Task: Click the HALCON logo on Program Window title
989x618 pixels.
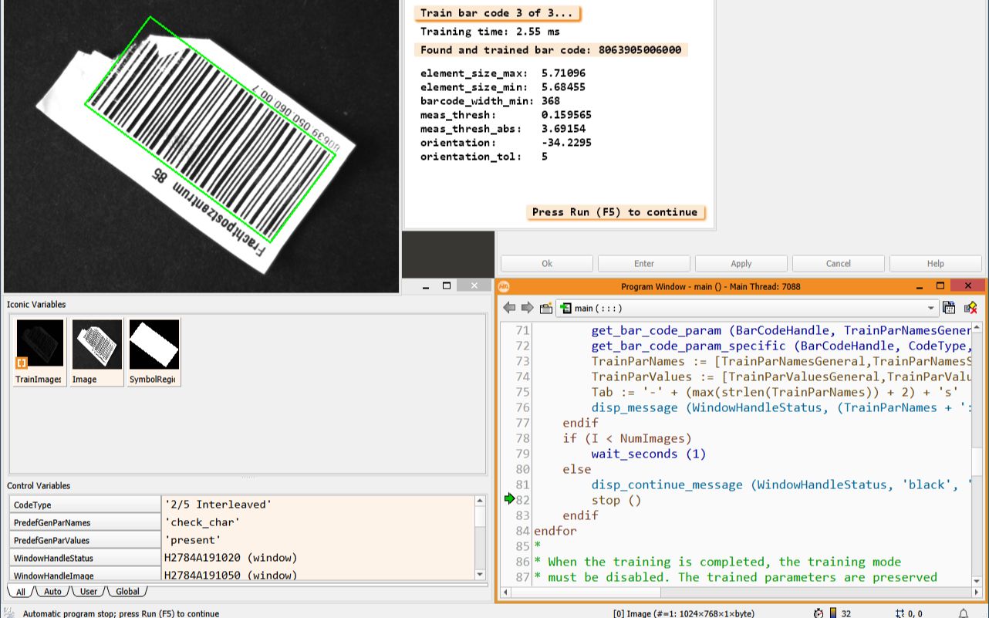Action: (504, 286)
